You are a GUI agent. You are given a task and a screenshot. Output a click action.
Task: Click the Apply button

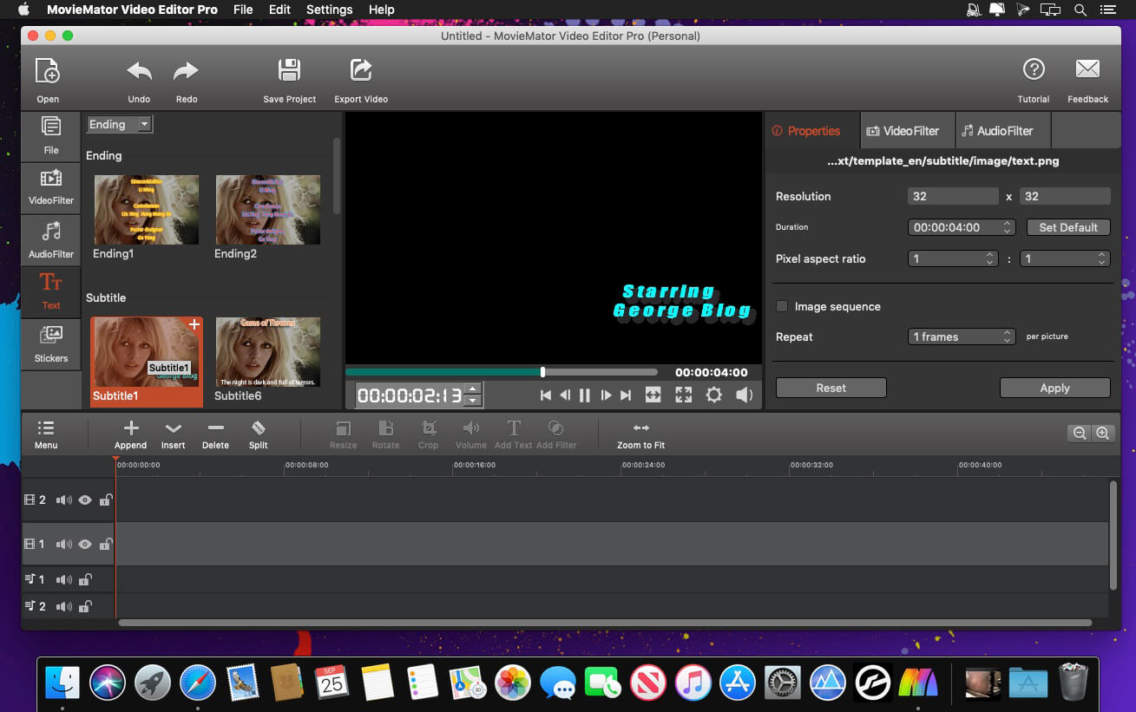[x=1054, y=388]
